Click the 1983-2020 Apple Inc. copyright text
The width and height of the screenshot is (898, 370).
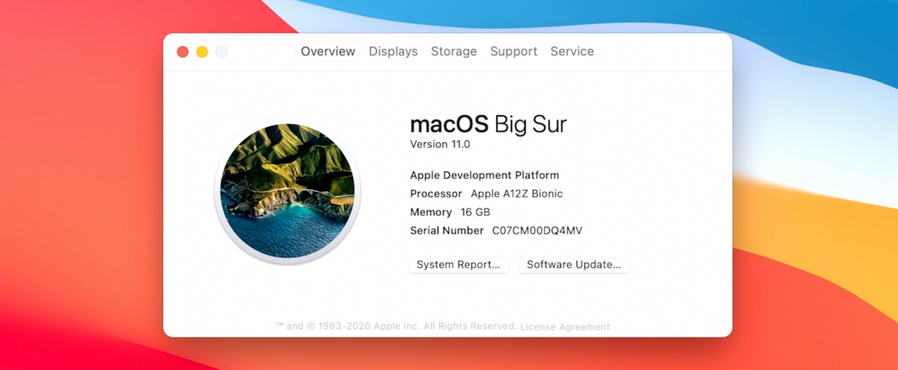coord(396,326)
